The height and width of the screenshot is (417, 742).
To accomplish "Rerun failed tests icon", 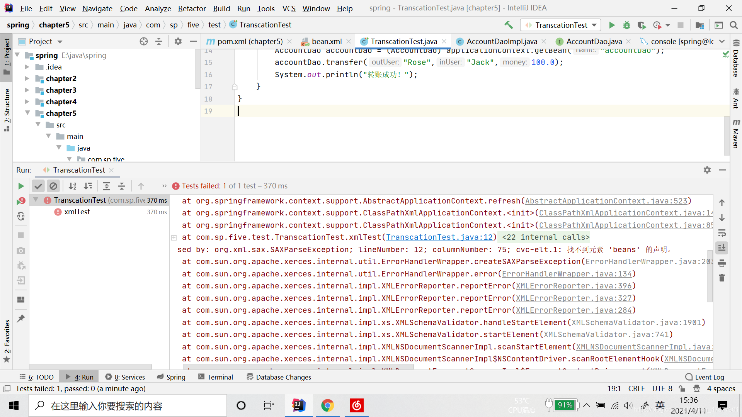I will pyautogui.click(x=21, y=201).
